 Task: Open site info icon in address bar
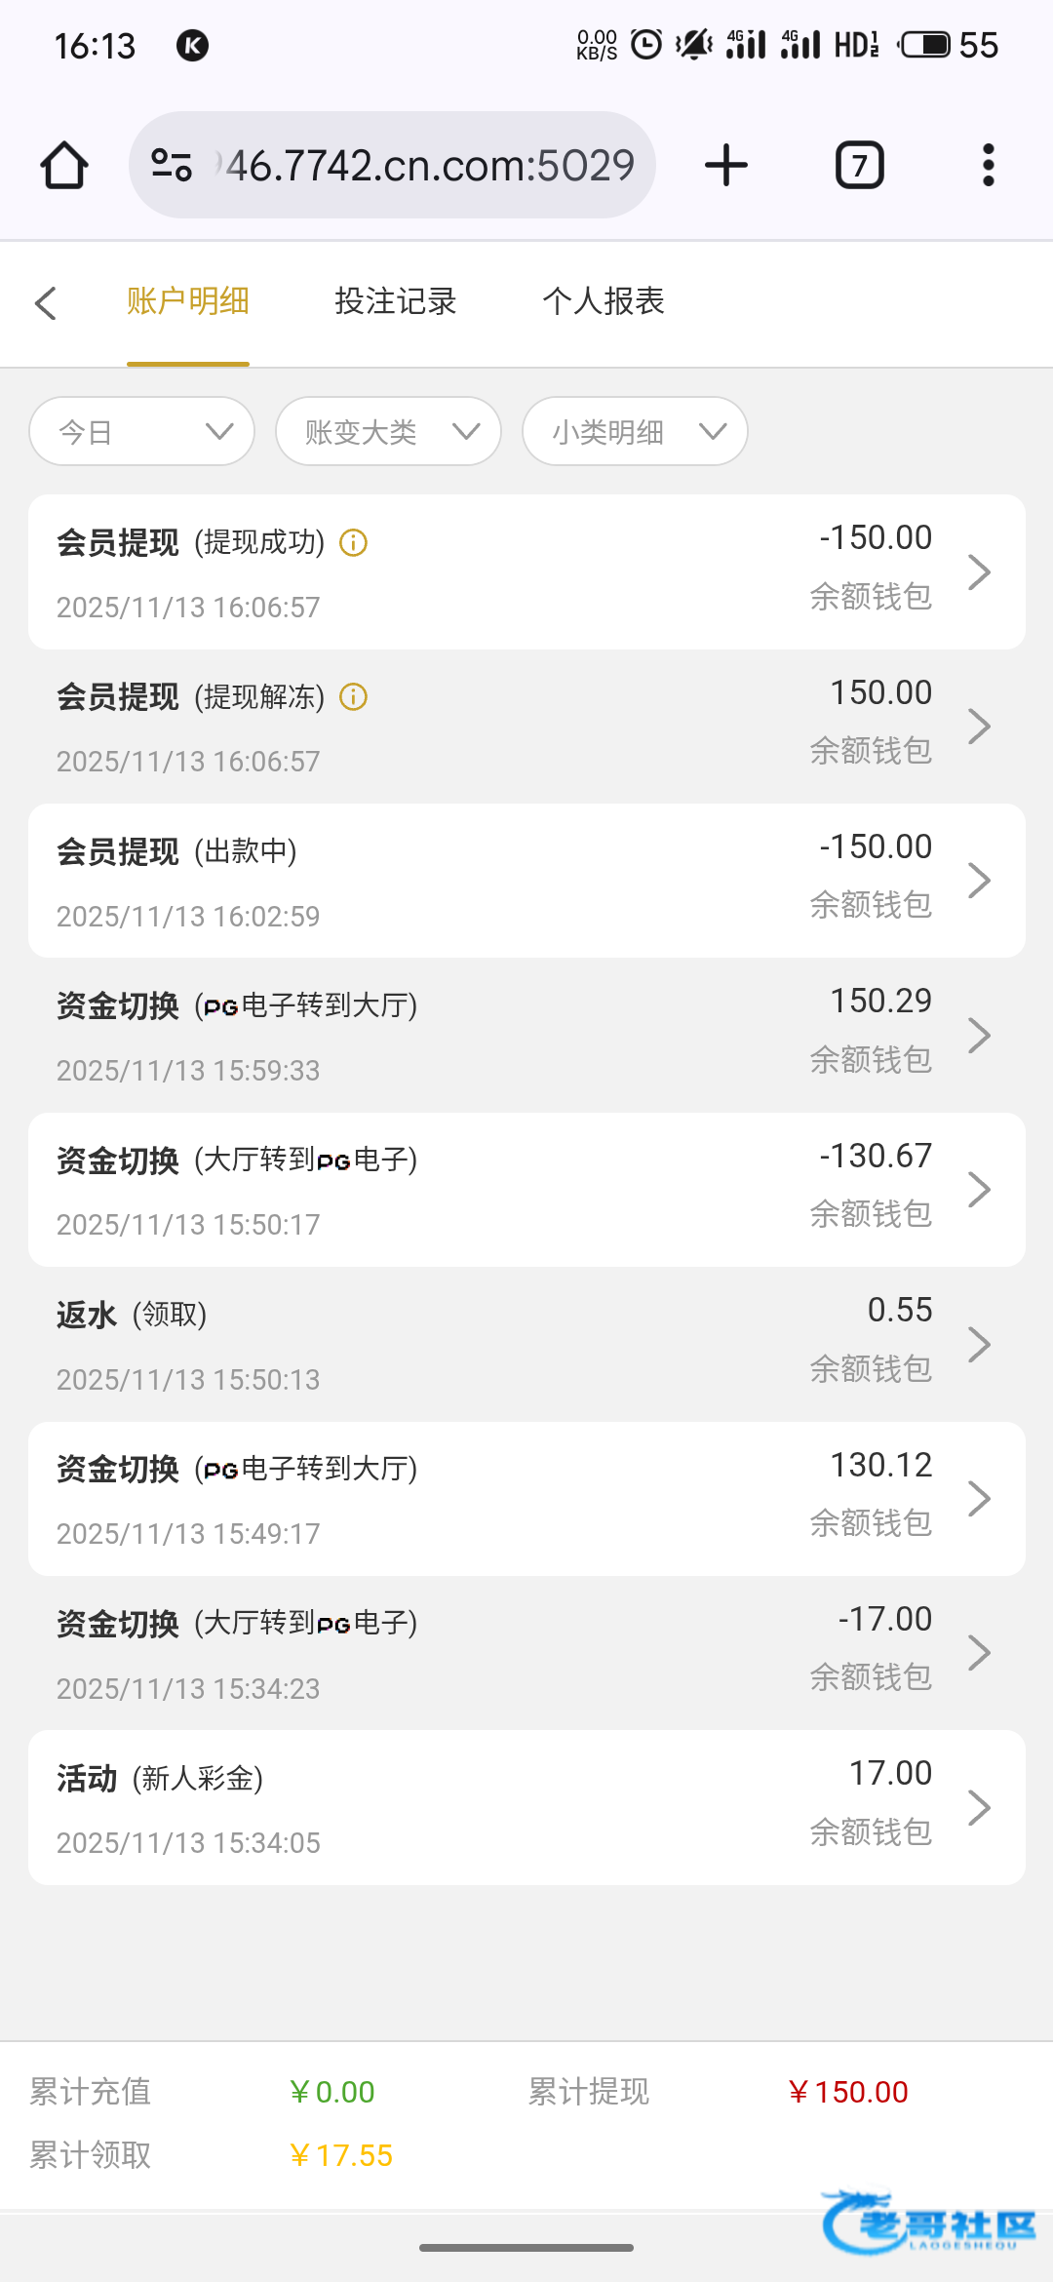coord(172,165)
